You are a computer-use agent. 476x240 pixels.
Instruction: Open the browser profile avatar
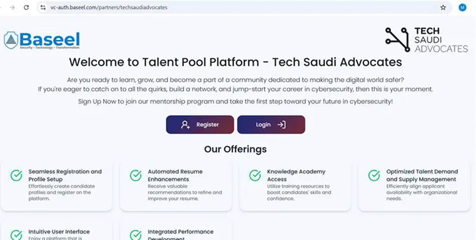tap(462, 8)
